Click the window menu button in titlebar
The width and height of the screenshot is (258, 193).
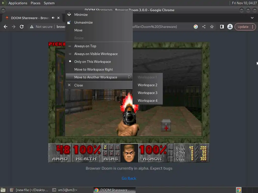click(x=3, y=10)
